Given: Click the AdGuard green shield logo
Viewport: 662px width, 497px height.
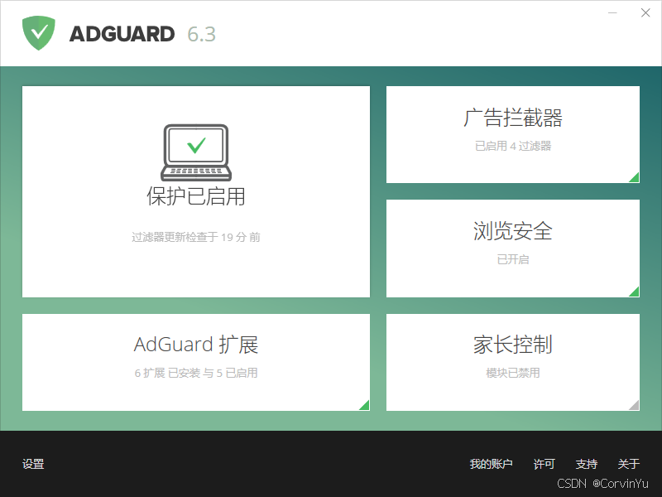Looking at the screenshot, I should [x=38, y=33].
